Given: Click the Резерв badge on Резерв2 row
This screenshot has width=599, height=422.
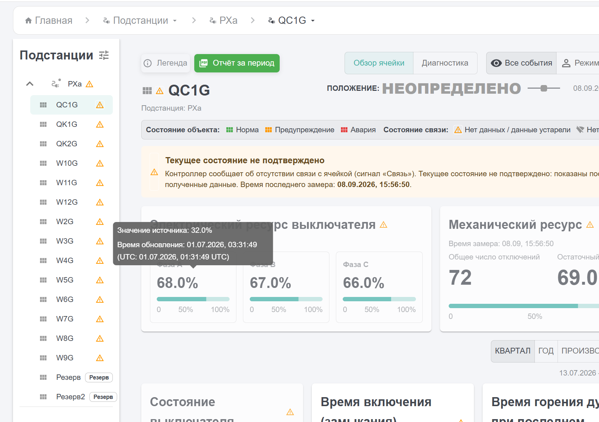Looking at the screenshot, I should 103,397.
